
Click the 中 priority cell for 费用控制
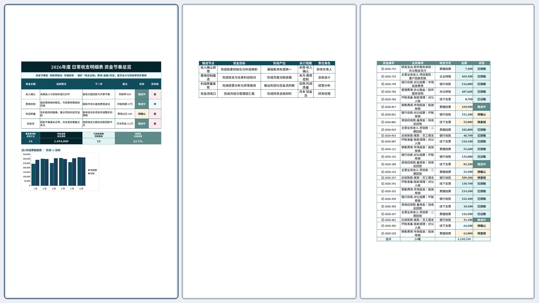[x=155, y=104]
